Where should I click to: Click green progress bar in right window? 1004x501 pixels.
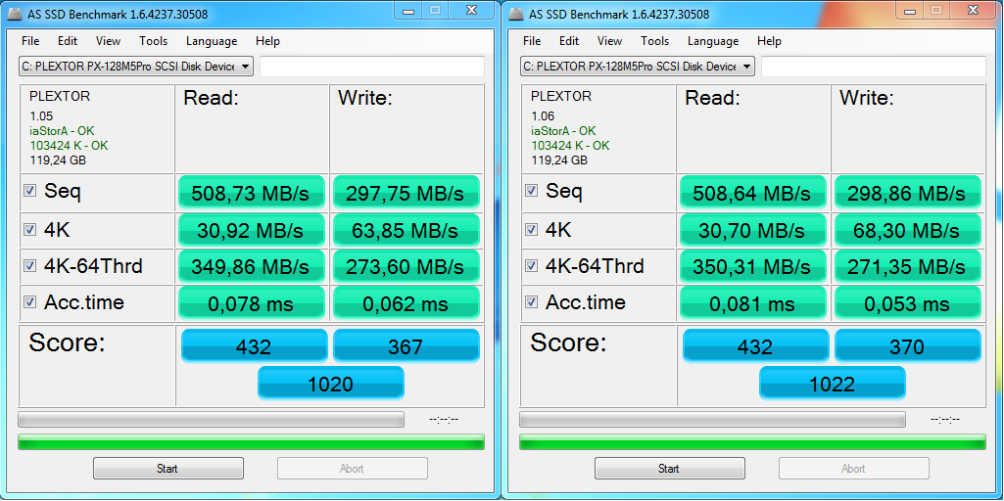pos(752,442)
